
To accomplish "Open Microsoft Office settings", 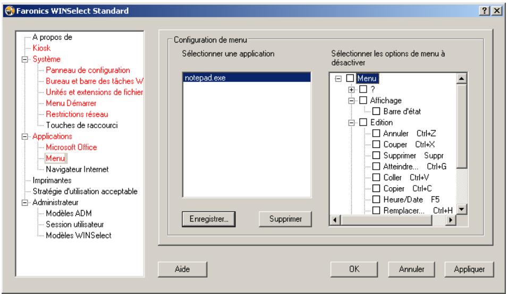I will 71,147.
